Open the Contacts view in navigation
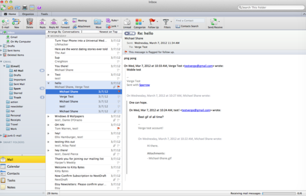The height and width of the screenshot is (196, 306). tap(22, 174)
